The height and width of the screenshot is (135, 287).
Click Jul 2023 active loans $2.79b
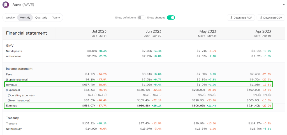tap(92, 56)
